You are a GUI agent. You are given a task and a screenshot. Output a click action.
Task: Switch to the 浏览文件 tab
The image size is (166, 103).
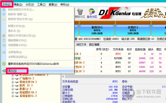click(81, 45)
